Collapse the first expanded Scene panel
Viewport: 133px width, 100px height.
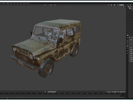coord(130,40)
